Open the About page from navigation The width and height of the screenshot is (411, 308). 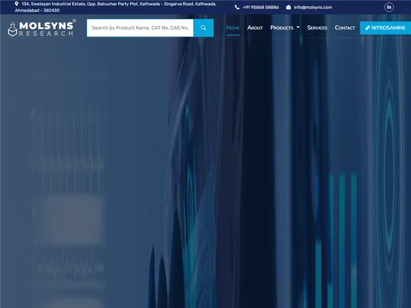pos(254,28)
